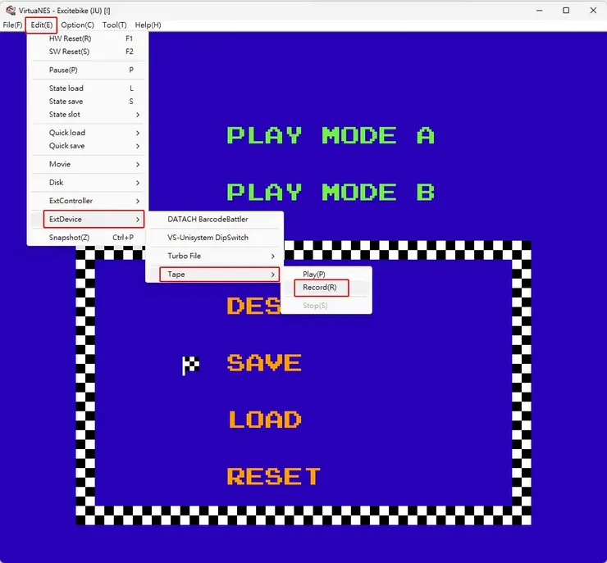Image resolution: width=607 pixels, height=563 pixels.
Task: Expand the ExtController submenu
Action: point(88,201)
